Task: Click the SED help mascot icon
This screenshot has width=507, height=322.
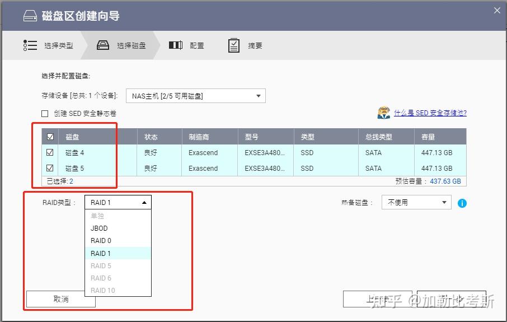Action: coord(384,113)
